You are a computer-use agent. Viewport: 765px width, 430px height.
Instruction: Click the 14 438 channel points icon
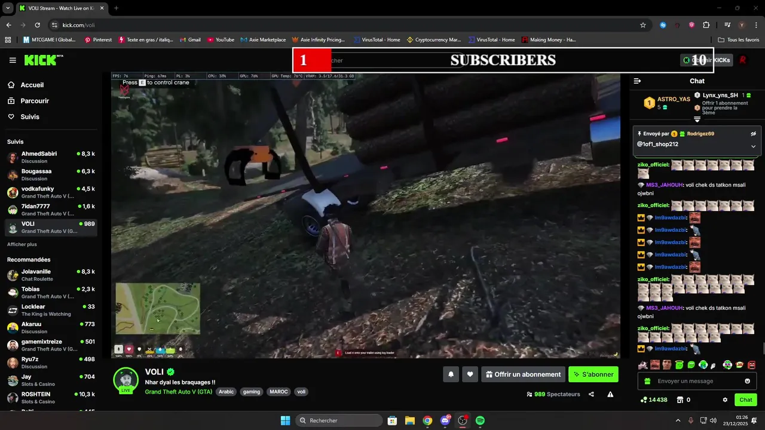pyautogui.click(x=653, y=400)
